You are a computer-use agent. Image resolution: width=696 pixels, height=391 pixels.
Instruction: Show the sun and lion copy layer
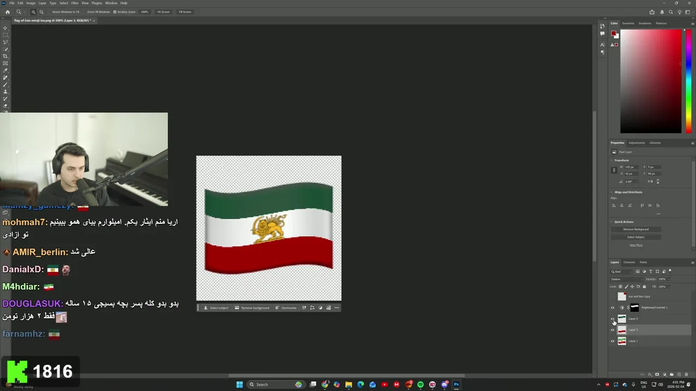tap(612, 297)
